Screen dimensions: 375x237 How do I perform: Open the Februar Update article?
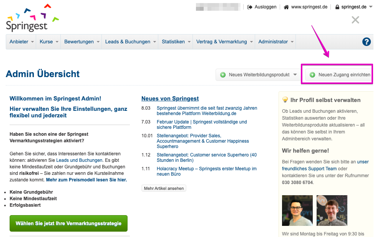click(202, 125)
